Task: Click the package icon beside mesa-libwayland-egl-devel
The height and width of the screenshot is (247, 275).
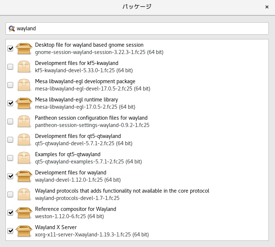Action: click(x=24, y=85)
